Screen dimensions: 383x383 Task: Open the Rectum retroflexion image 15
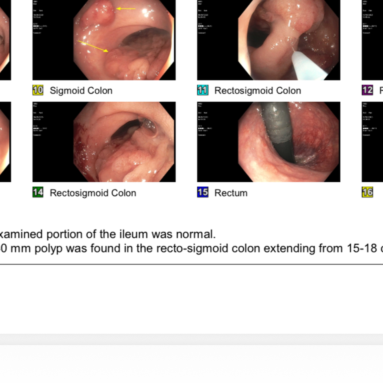(x=268, y=142)
